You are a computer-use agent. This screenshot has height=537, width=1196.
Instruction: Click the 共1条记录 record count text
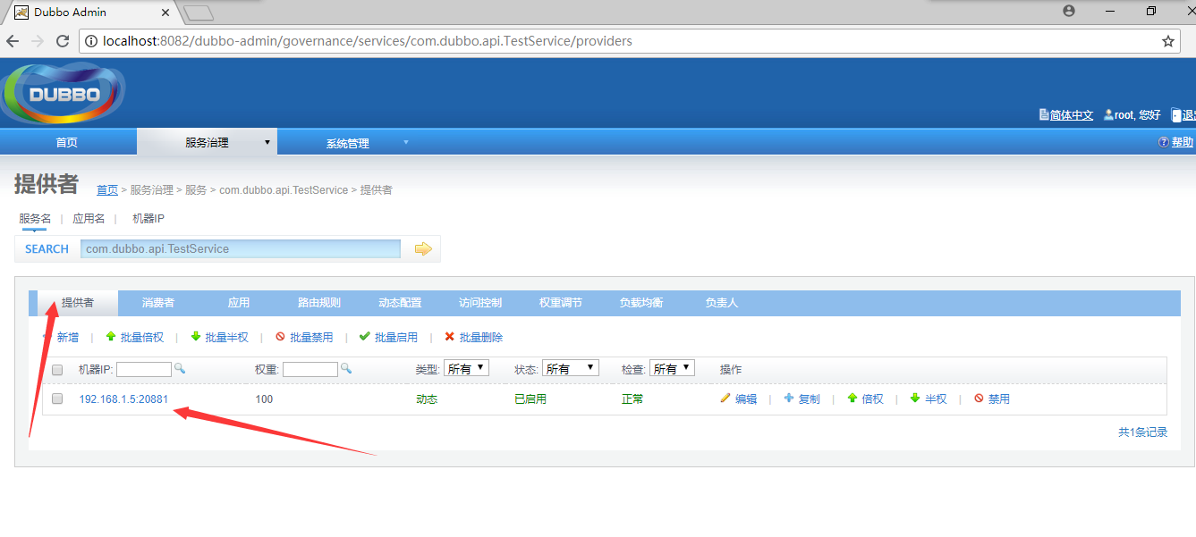tap(1142, 432)
